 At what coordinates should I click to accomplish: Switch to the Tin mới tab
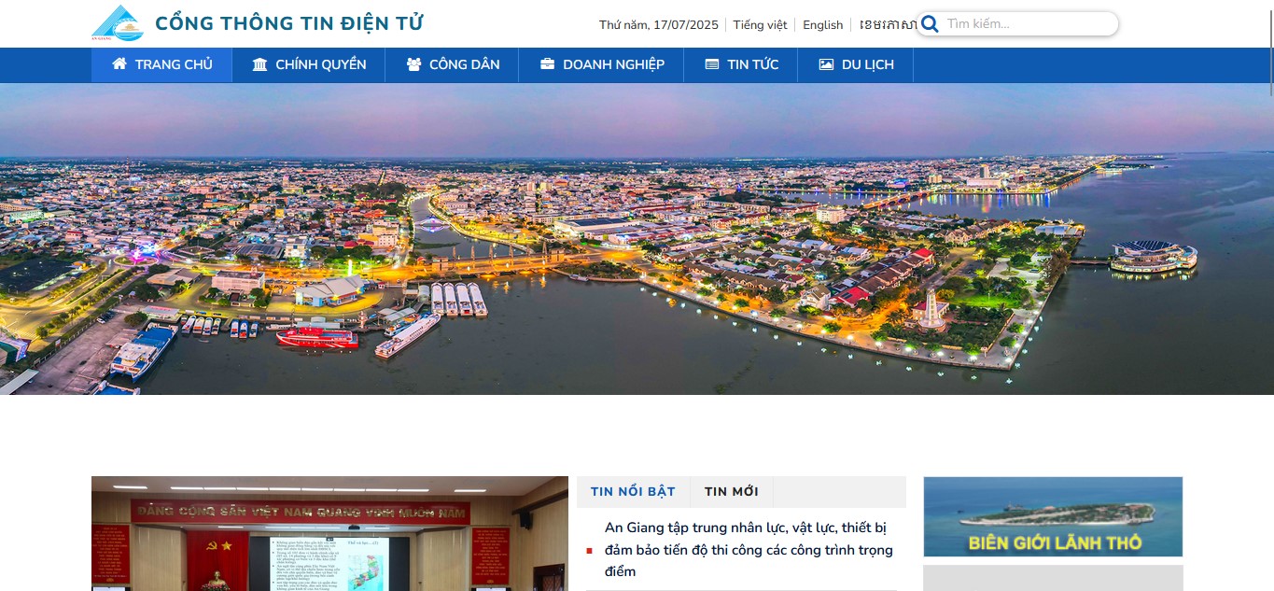731,492
